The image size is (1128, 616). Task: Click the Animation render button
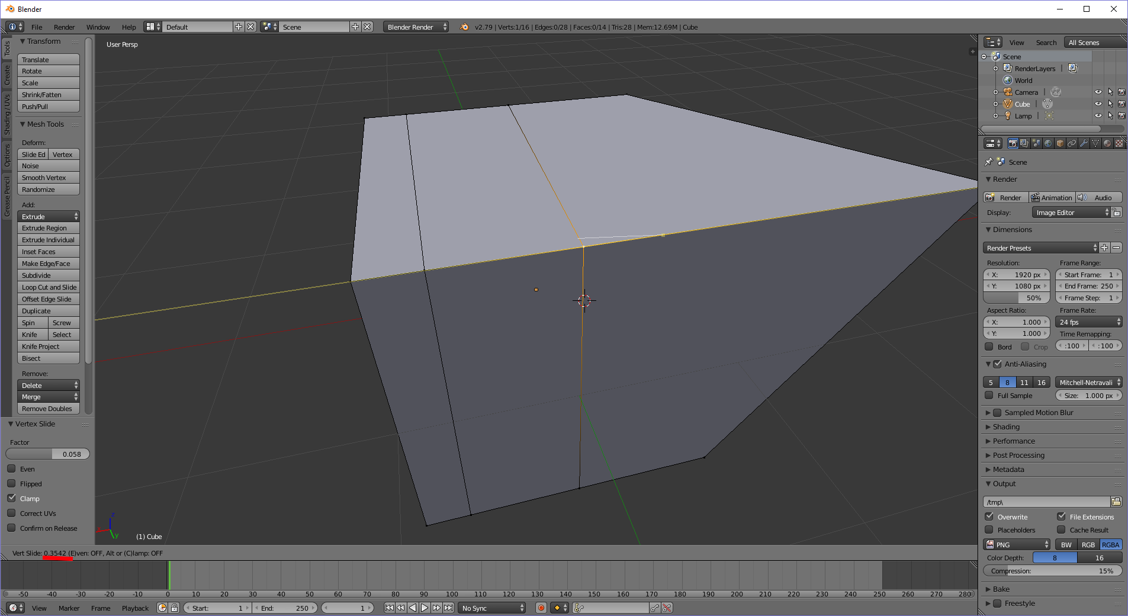click(1052, 197)
